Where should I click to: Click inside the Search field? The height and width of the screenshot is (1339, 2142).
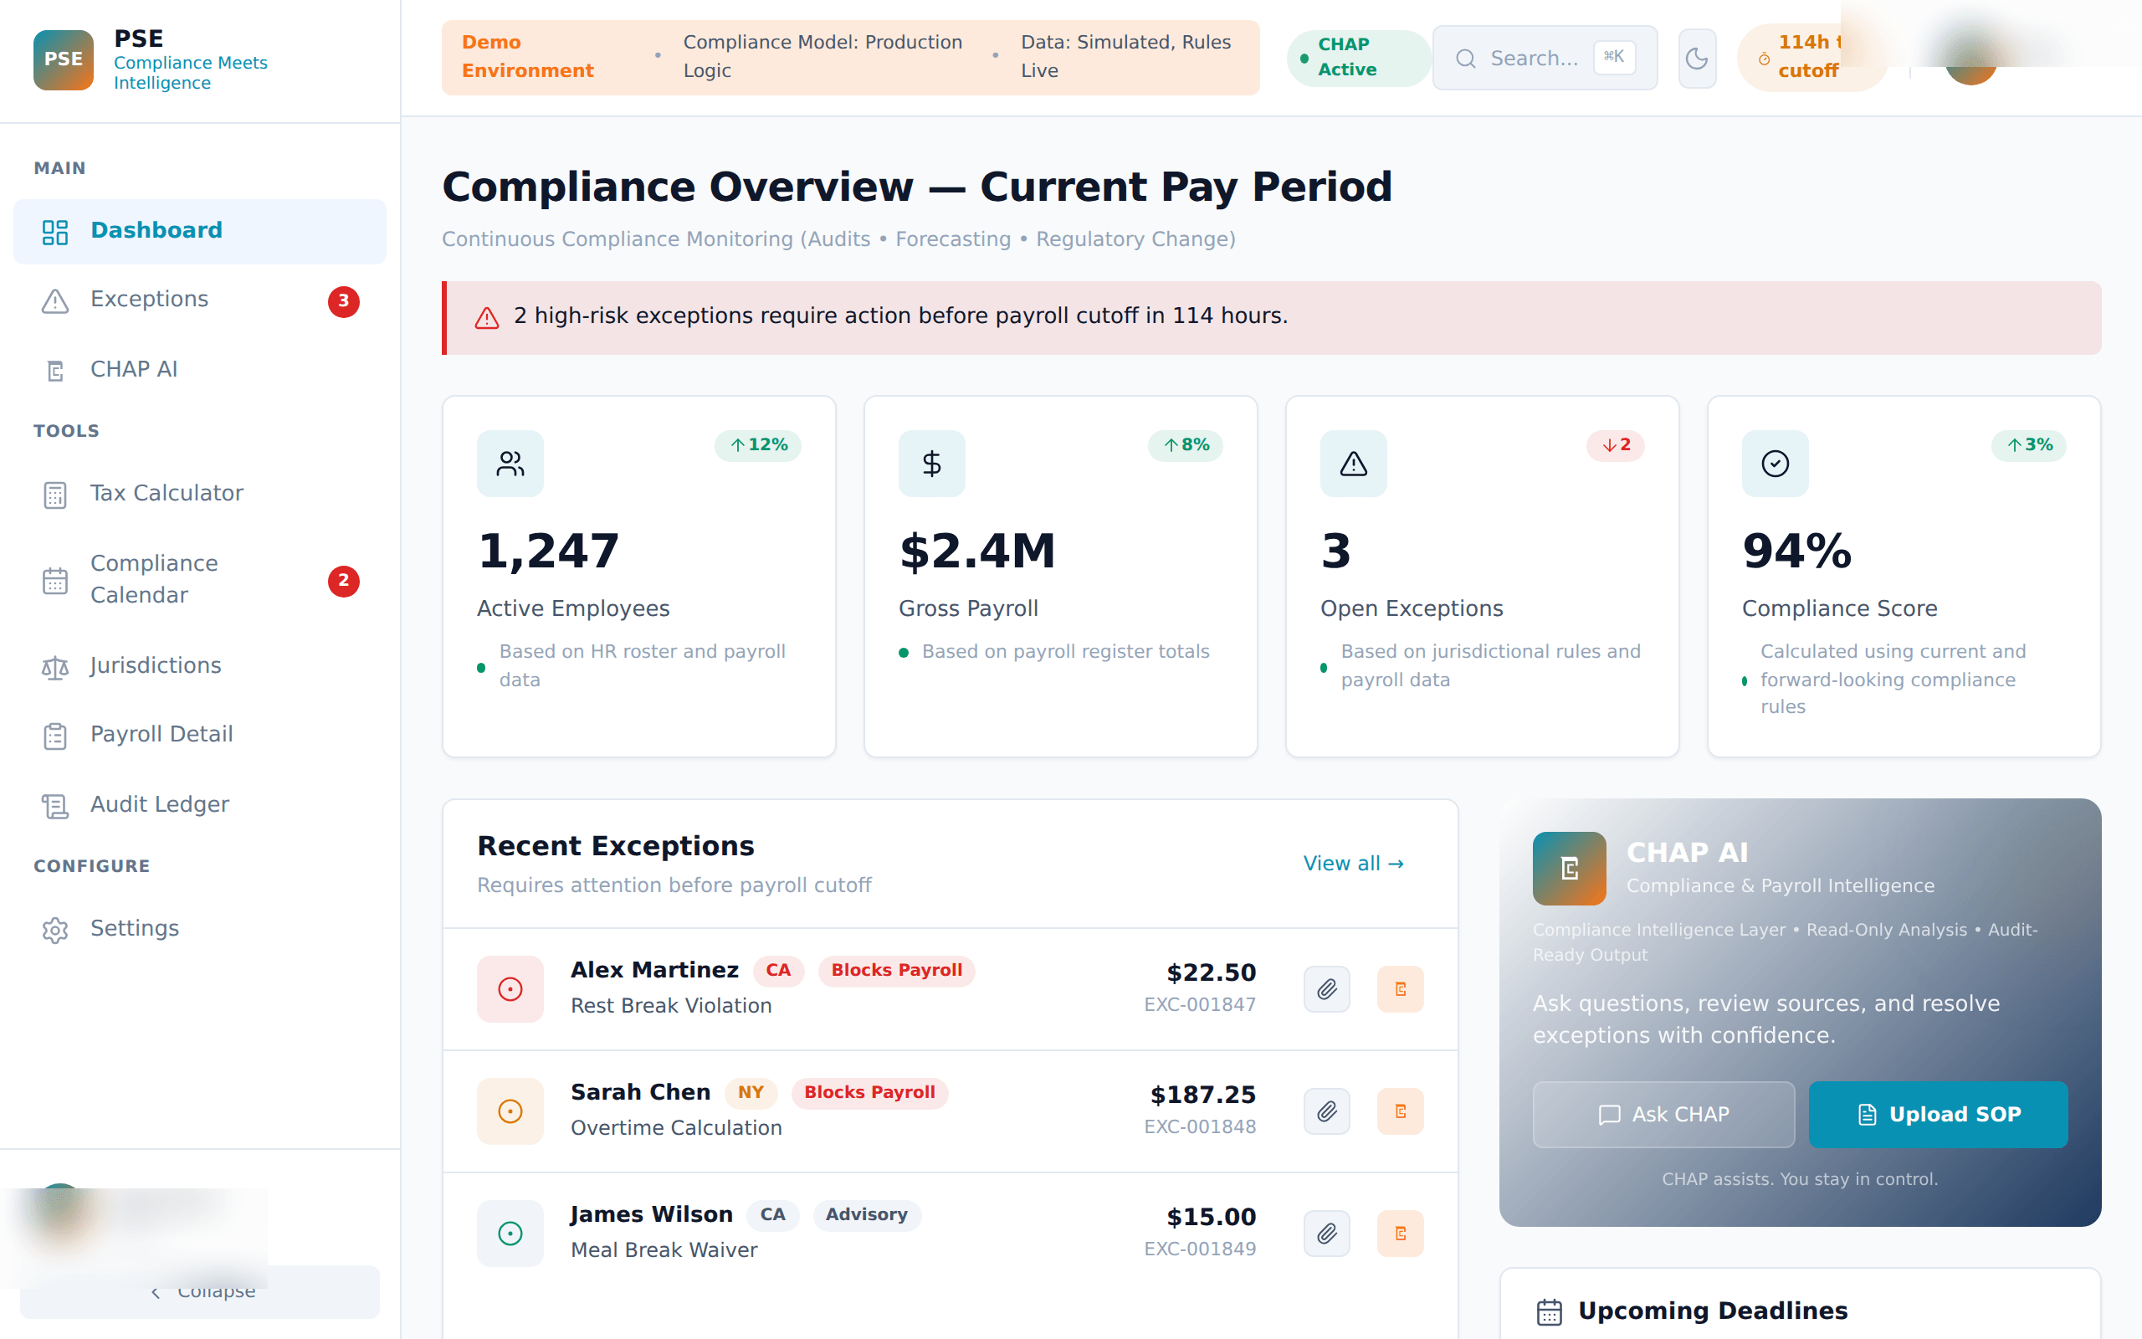point(1545,57)
